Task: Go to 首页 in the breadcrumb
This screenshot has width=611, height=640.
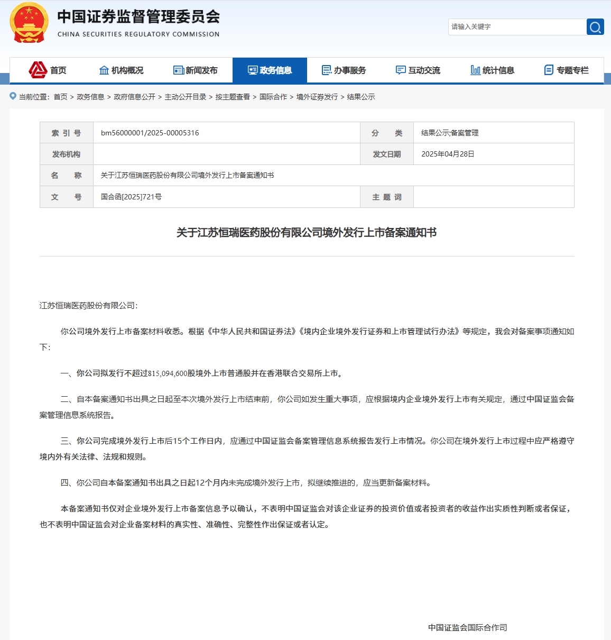Action: 61,97
